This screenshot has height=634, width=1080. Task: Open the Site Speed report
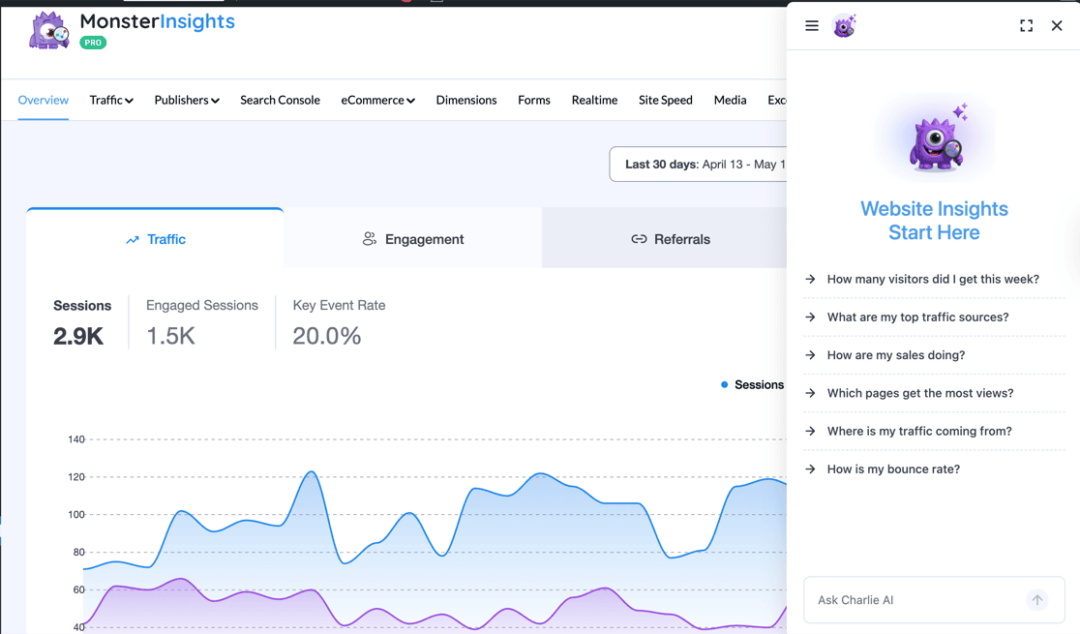[x=666, y=100]
